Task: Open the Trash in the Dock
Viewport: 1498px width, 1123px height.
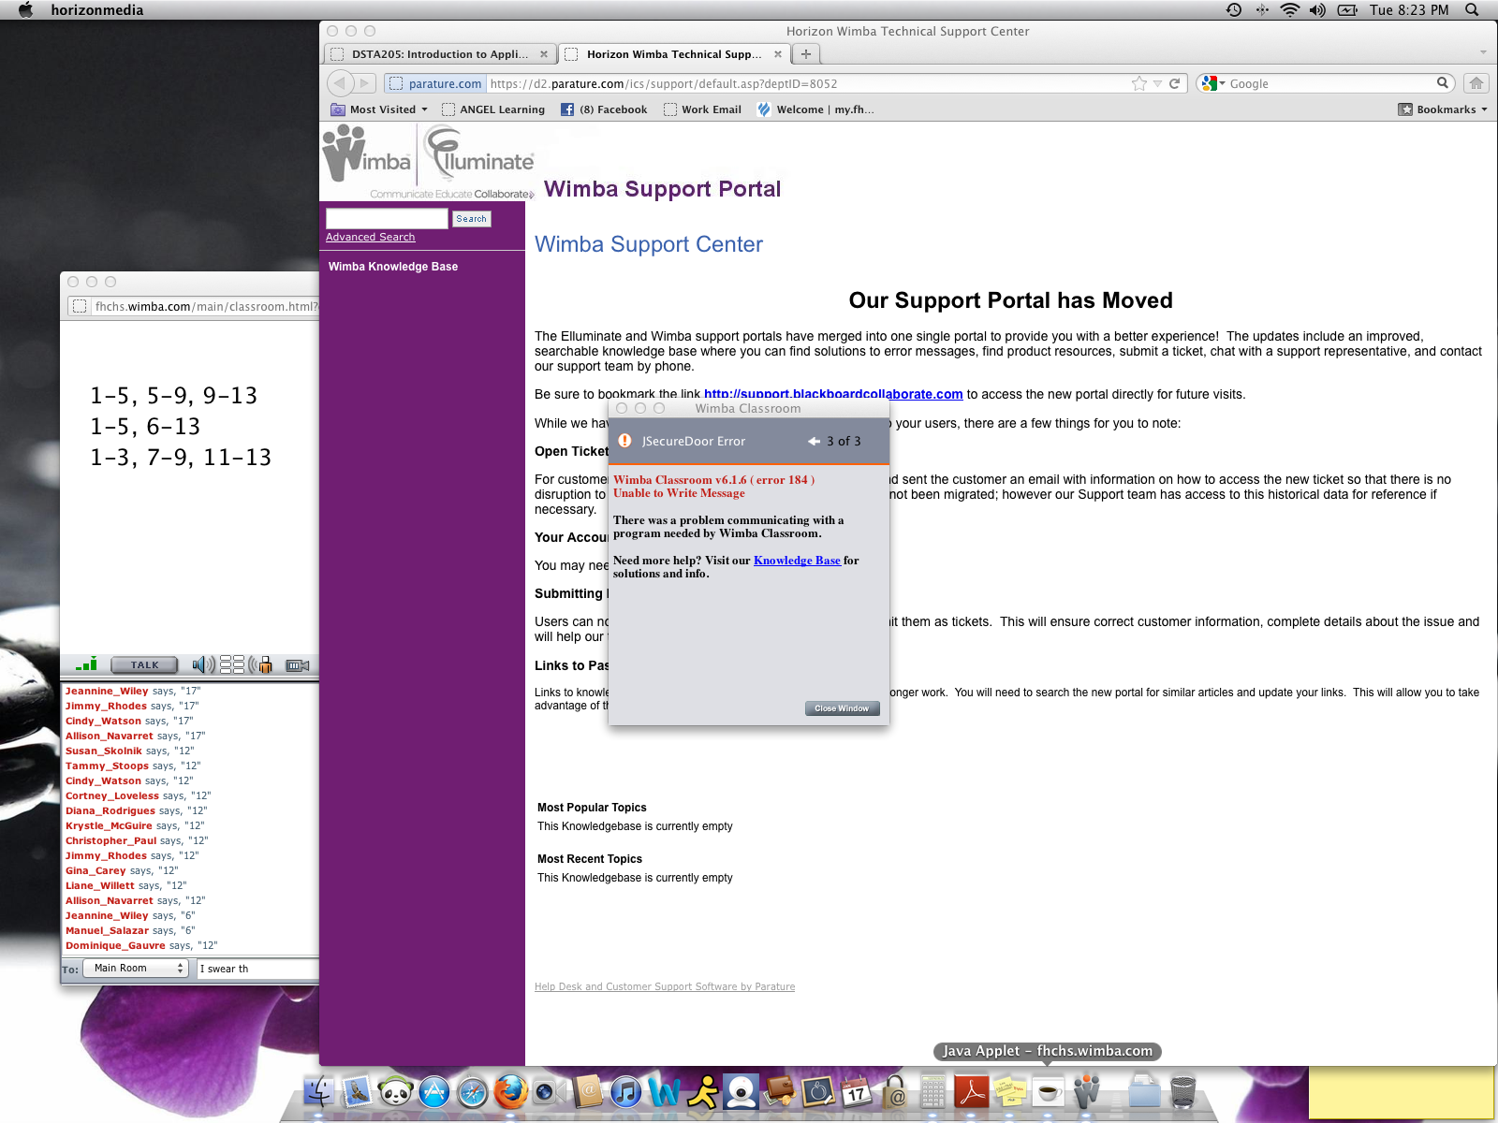Action: (x=1183, y=1092)
